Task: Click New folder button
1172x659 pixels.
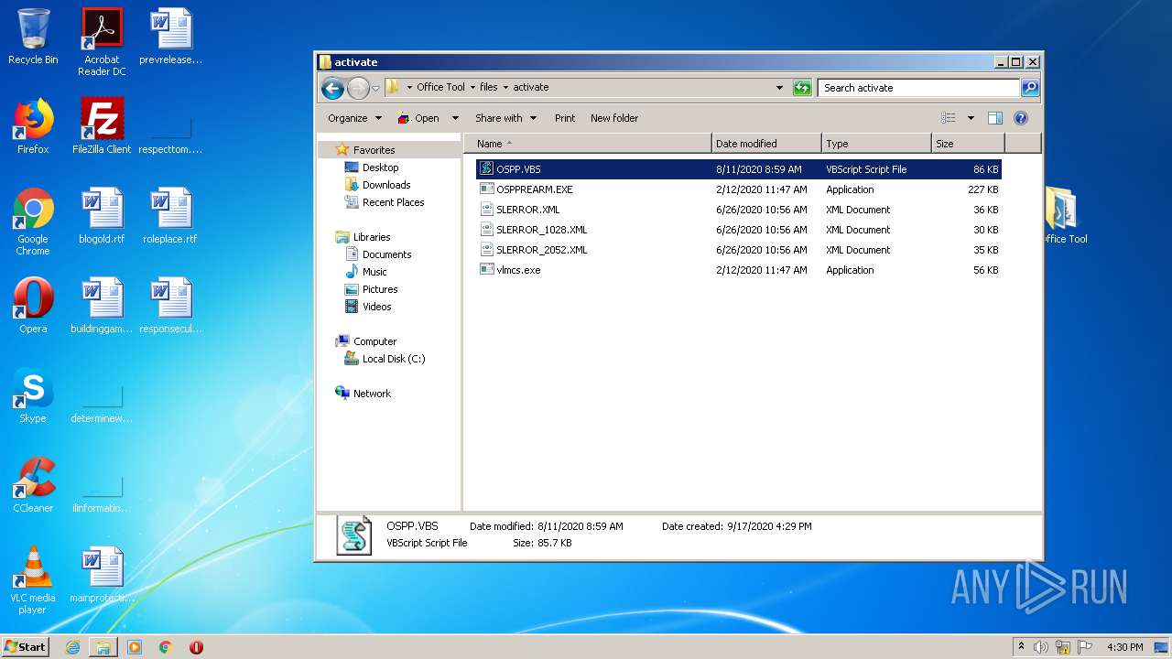Action: [614, 118]
